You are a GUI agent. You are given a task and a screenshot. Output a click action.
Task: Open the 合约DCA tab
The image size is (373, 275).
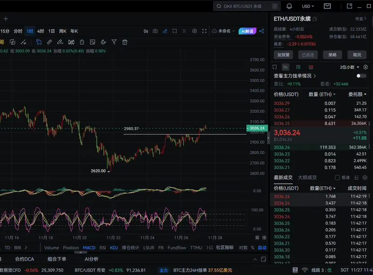click(24, 259)
